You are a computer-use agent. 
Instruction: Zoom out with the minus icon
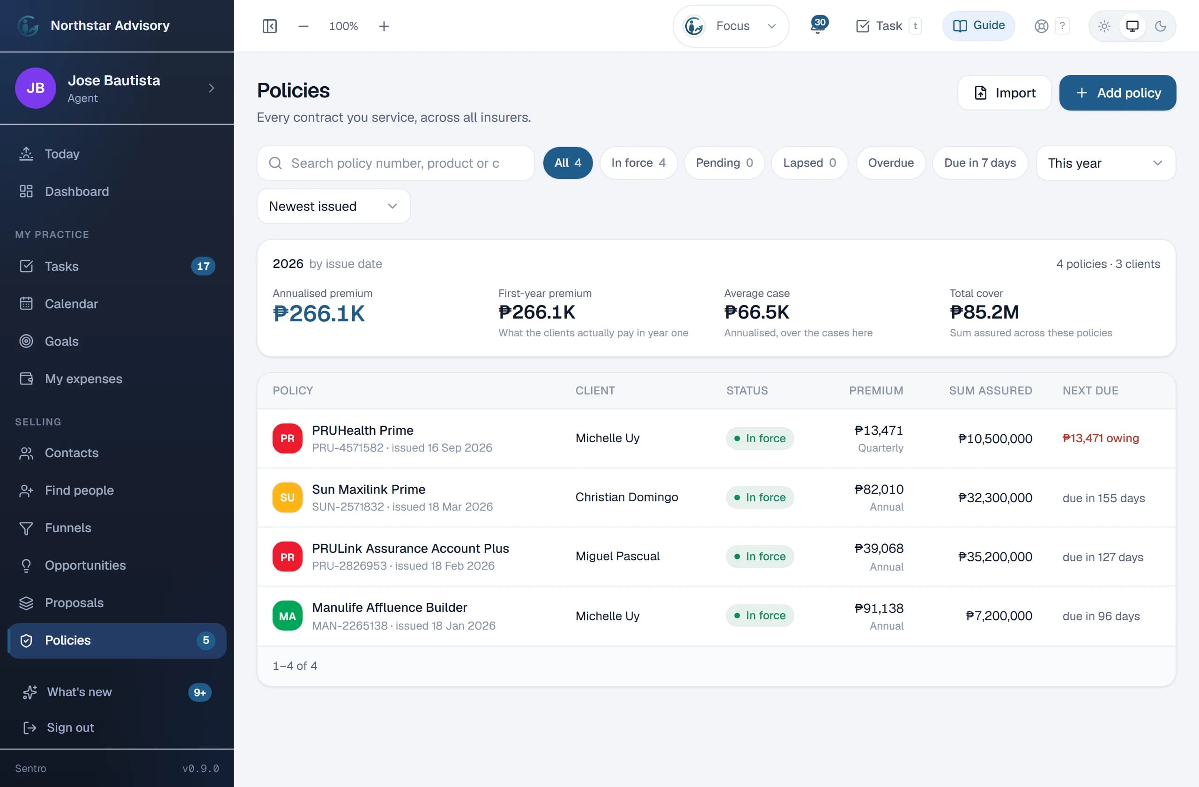pyautogui.click(x=303, y=26)
